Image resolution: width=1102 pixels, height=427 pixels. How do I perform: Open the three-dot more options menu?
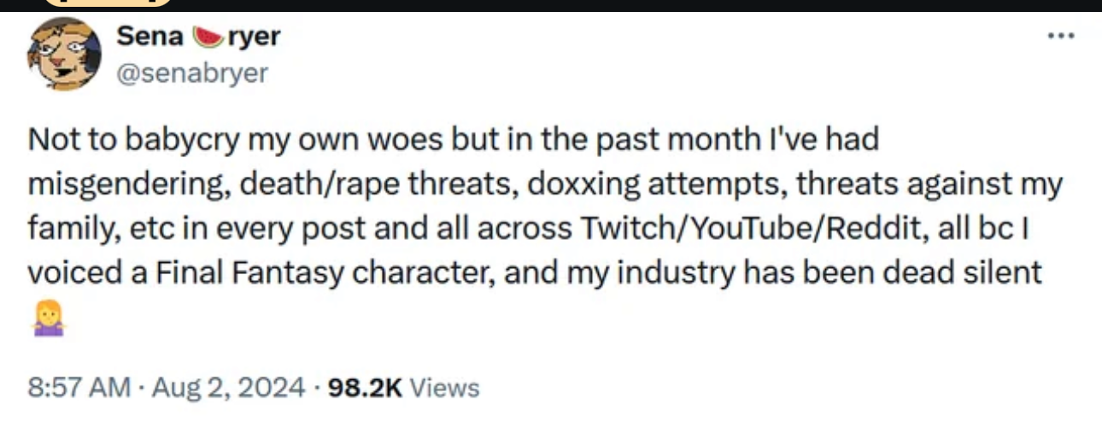coord(1061,38)
